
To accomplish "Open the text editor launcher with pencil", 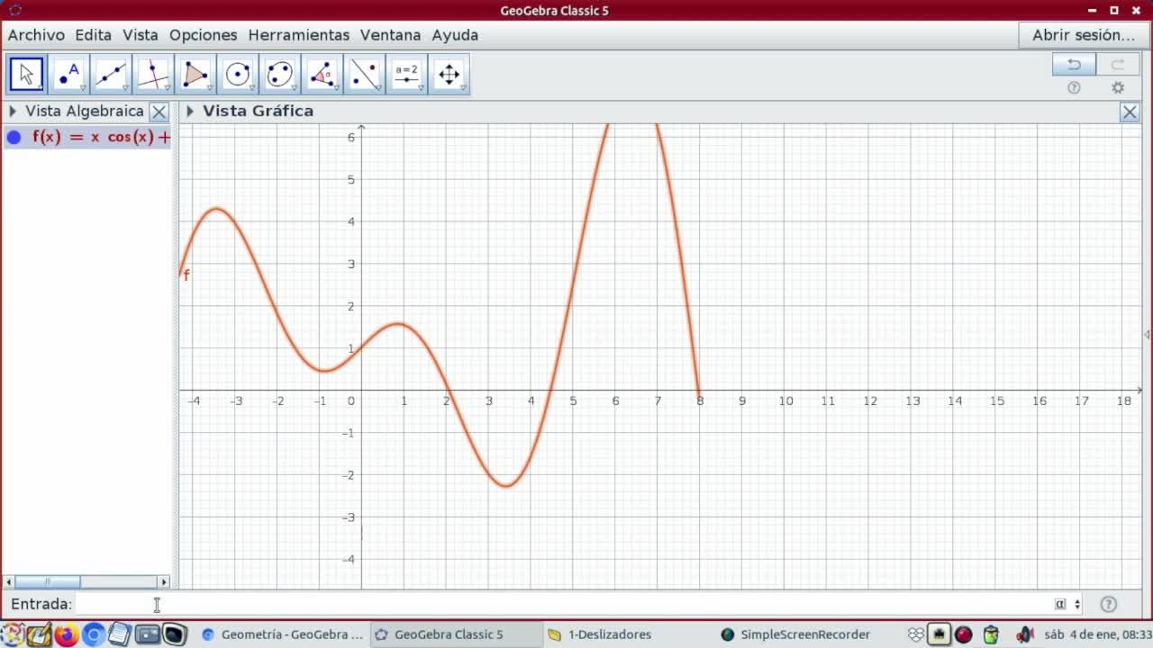I will tap(39, 634).
